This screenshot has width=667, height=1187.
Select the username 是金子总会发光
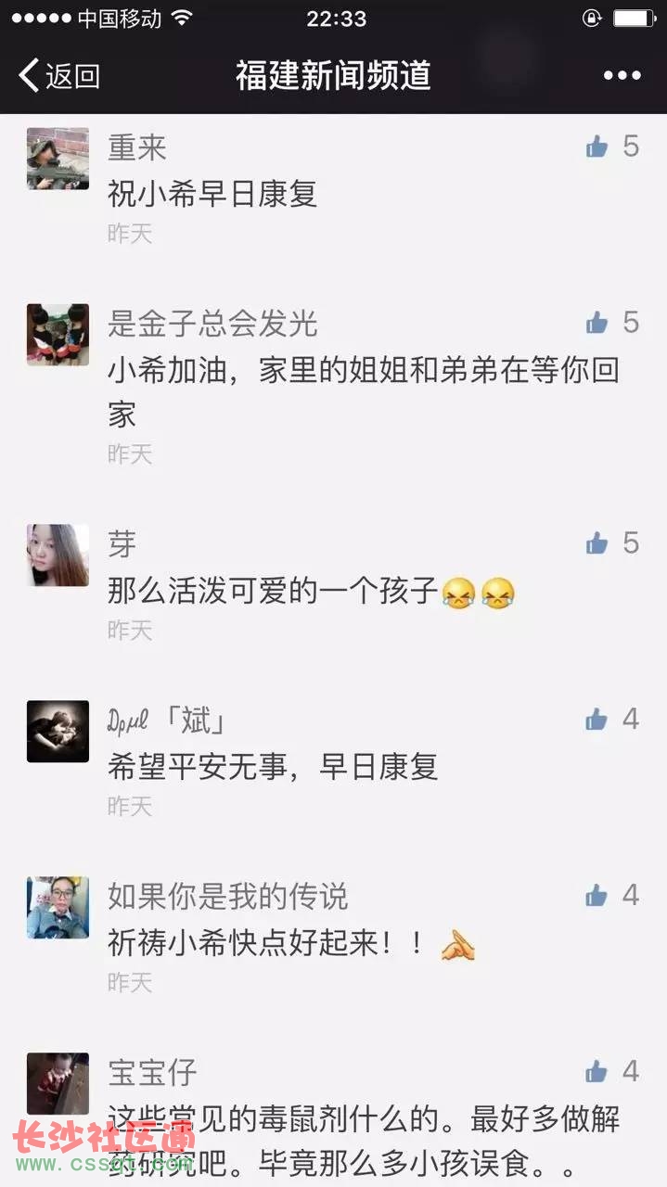pos(212,323)
